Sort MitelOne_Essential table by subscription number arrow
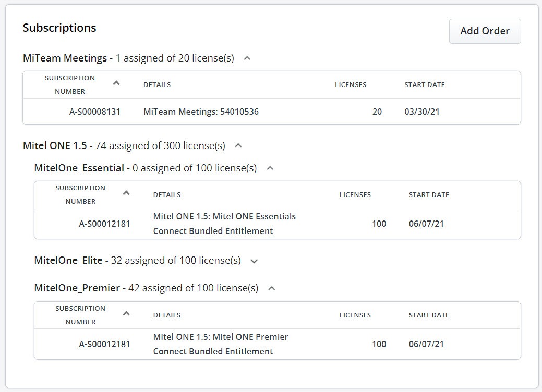Image resolution: width=542 pixels, height=392 pixels. pyautogui.click(x=126, y=193)
